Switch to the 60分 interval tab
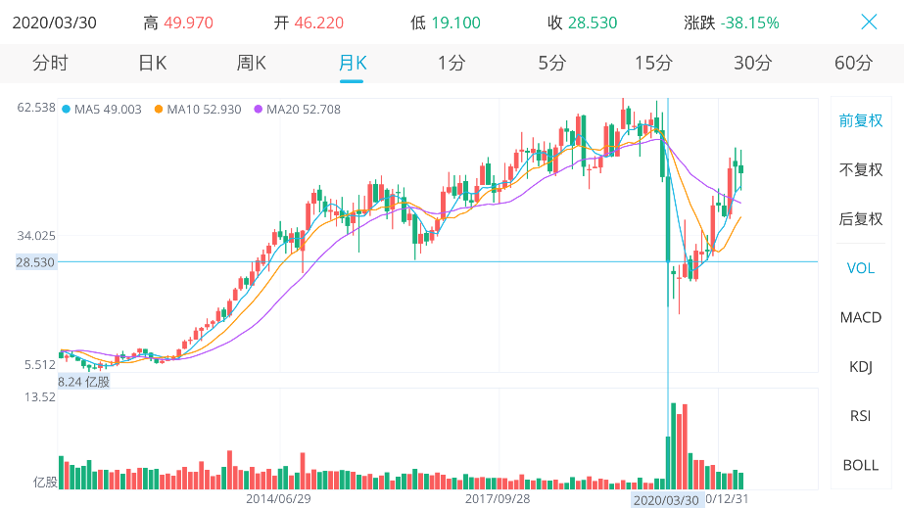The width and height of the screenshot is (904, 508). click(853, 64)
